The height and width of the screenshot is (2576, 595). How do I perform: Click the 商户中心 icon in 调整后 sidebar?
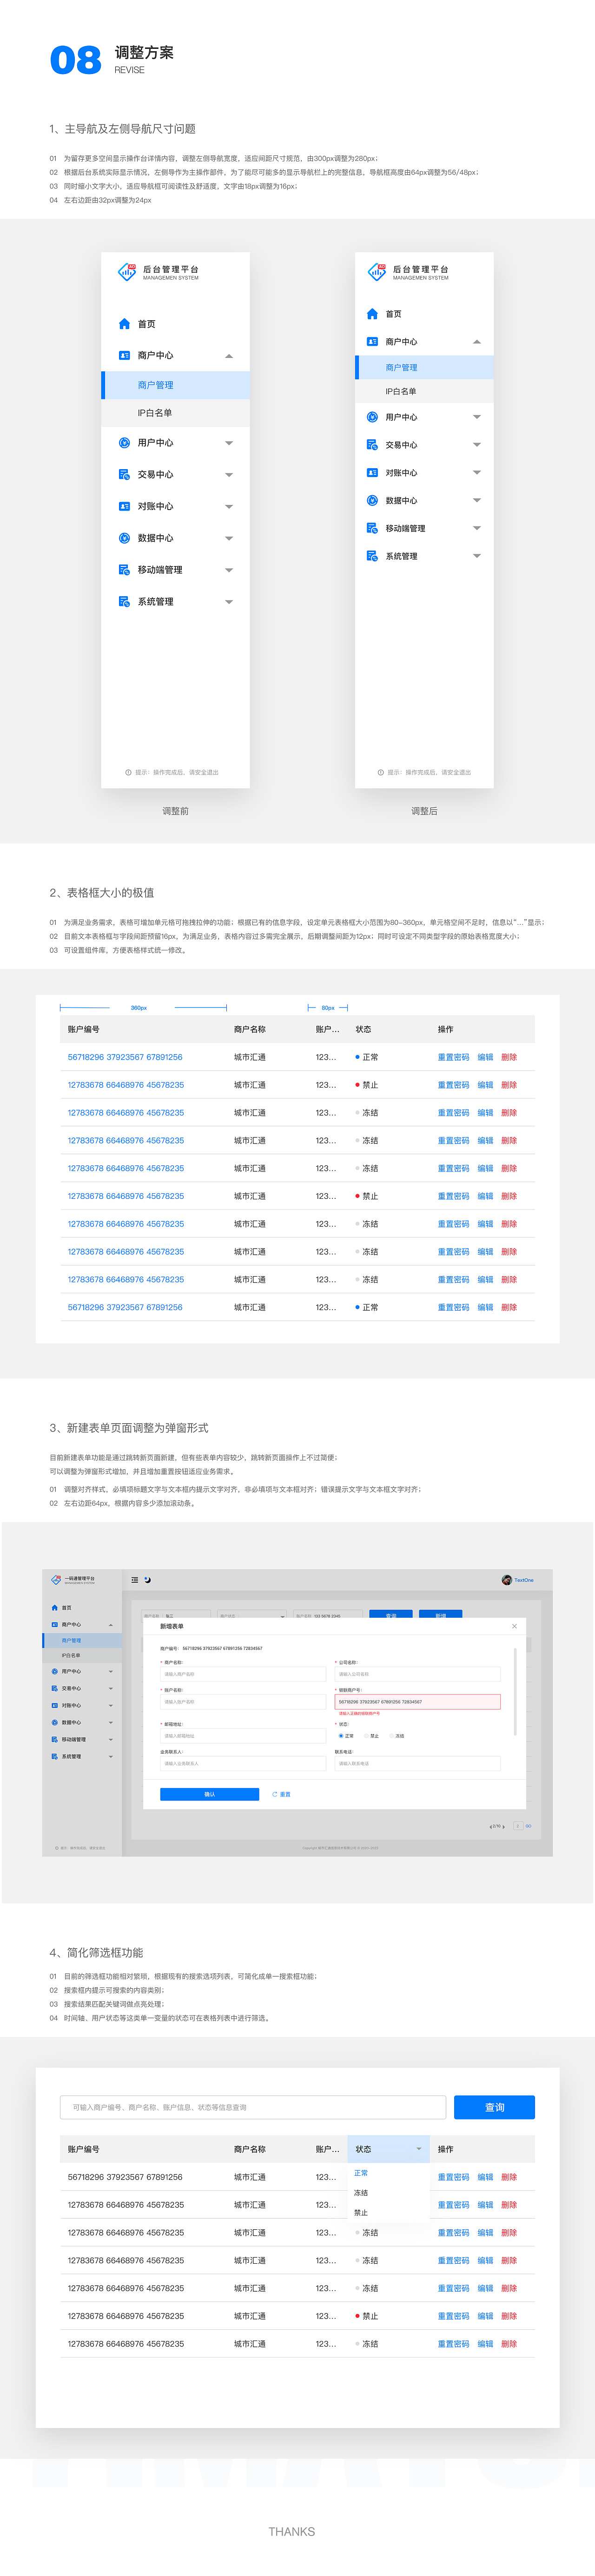point(371,341)
